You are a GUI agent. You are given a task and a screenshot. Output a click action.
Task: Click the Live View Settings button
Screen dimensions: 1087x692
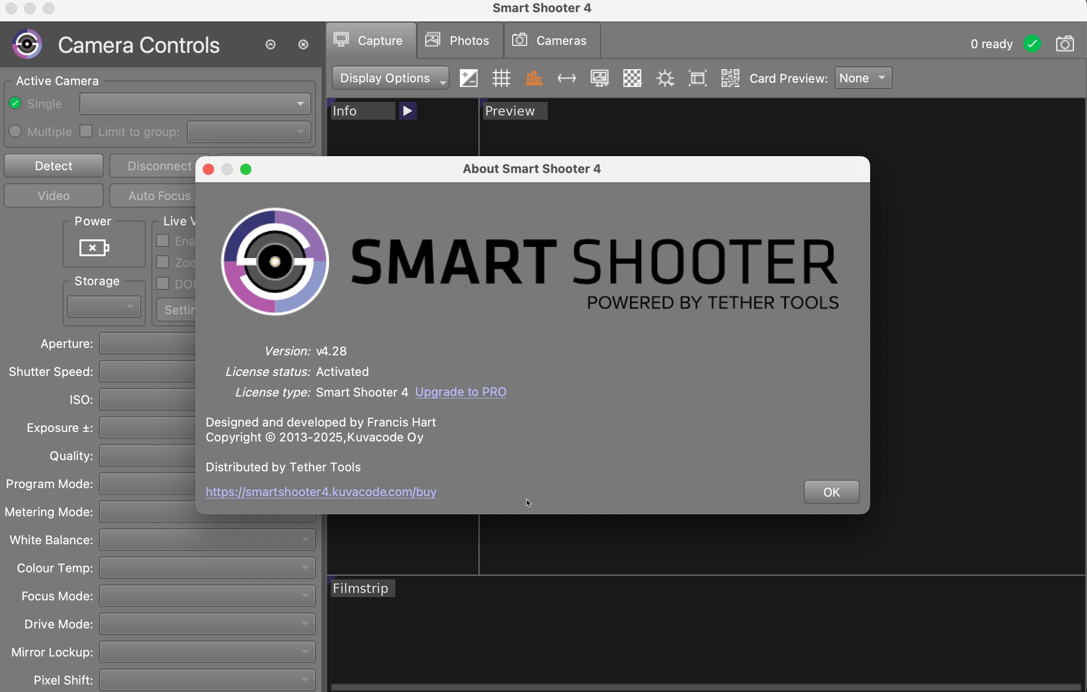pyautogui.click(x=177, y=310)
